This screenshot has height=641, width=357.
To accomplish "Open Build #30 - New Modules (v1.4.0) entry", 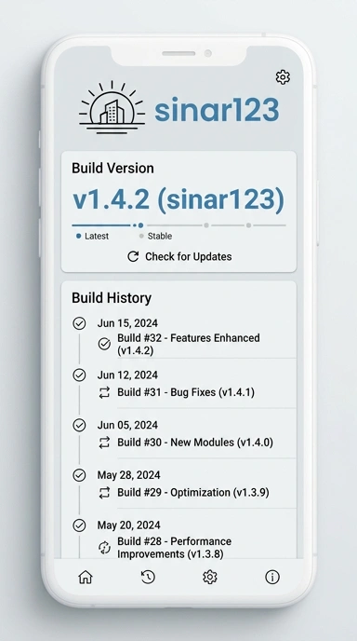I will pyautogui.click(x=195, y=443).
